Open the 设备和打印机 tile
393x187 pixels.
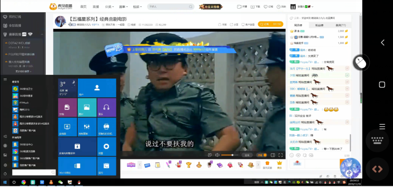107,127
